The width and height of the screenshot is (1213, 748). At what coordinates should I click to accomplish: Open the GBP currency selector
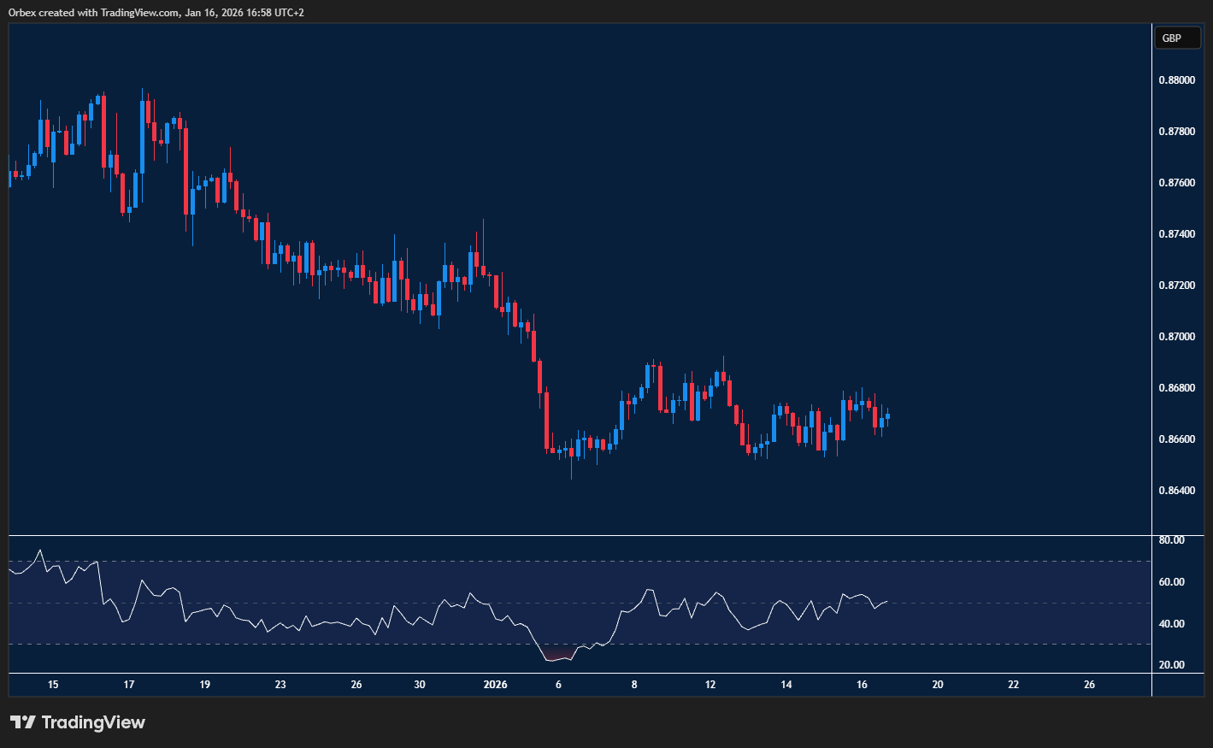tap(1176, 38)
